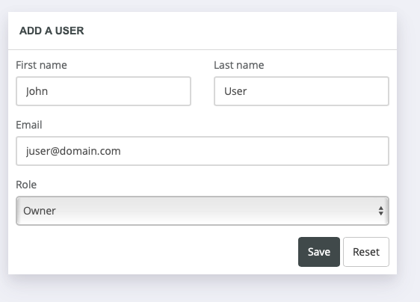Image resolution: width=420 pixels, height=302 pixels.
Task: Click the First name label
Action: click(x=41, y=65)
